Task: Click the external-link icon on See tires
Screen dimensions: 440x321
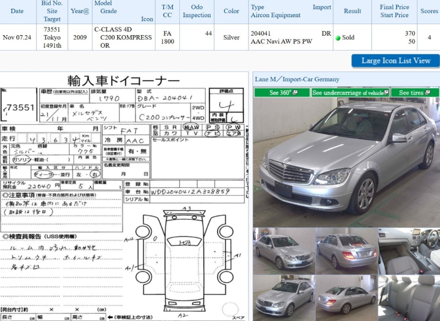Action: coord(427,93)
